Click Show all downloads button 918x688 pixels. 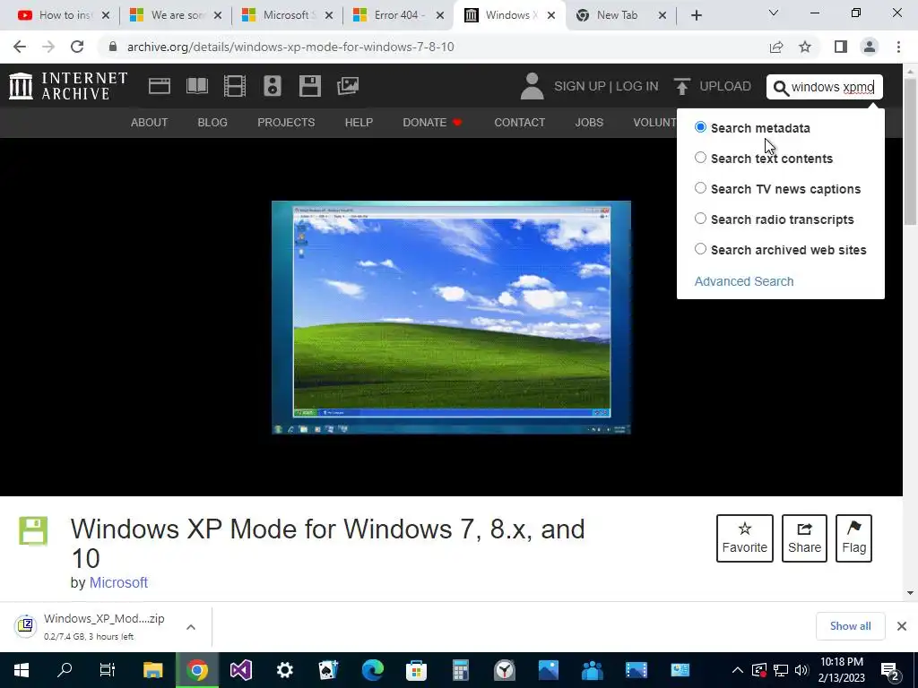(850, 626)
